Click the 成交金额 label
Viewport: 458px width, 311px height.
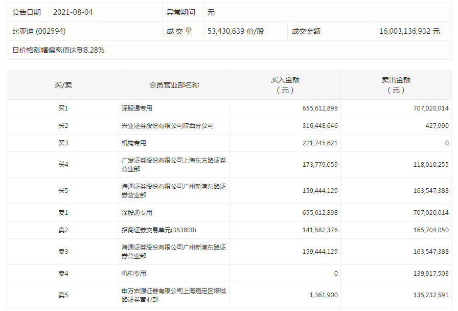coord(306,31)
